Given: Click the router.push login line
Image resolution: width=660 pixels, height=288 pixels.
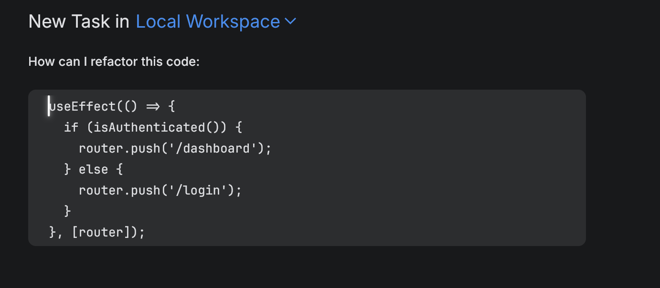Looking at the screenshot, I should click(x=160, y=190).
